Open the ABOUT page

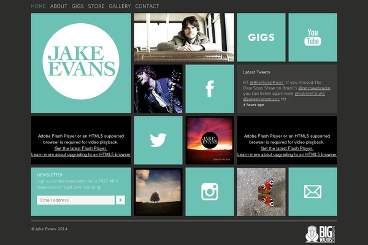59,6
